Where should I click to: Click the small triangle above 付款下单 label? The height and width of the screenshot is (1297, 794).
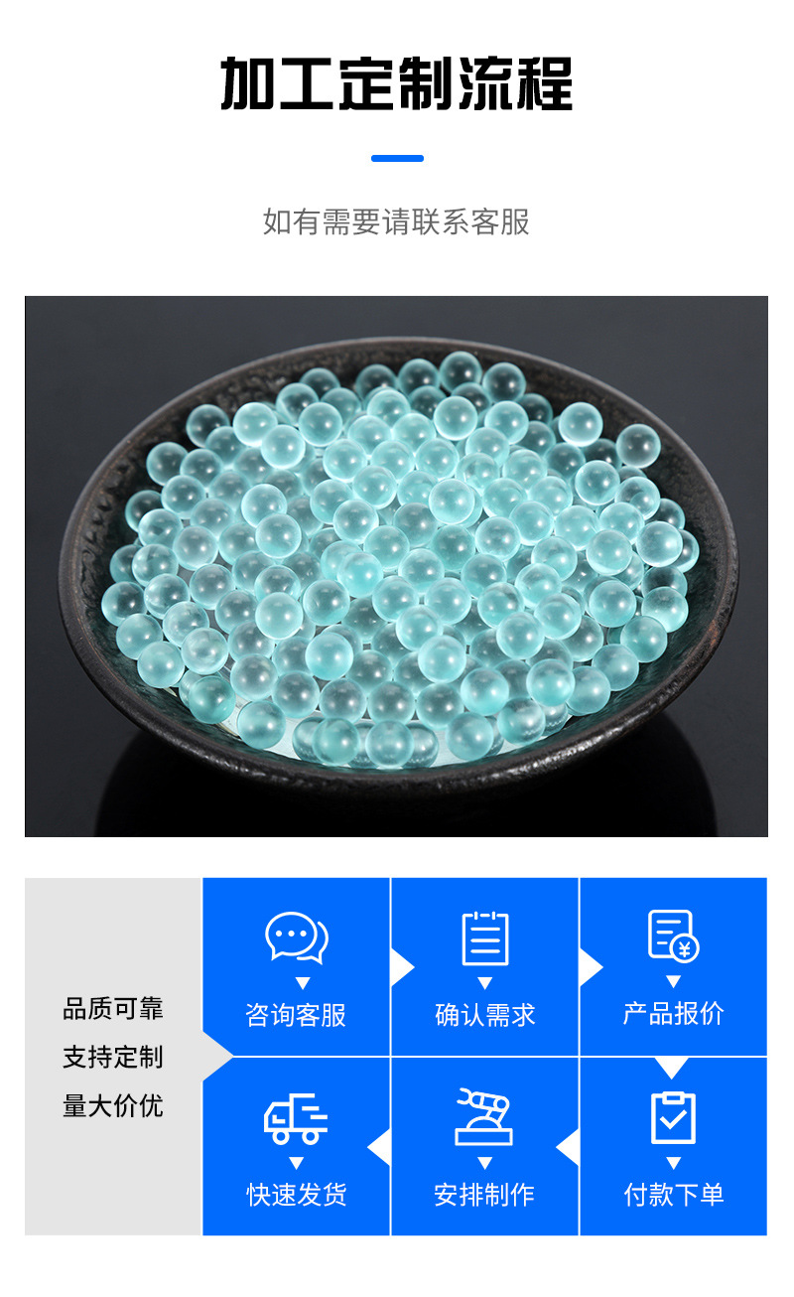tap(674, 1163)
